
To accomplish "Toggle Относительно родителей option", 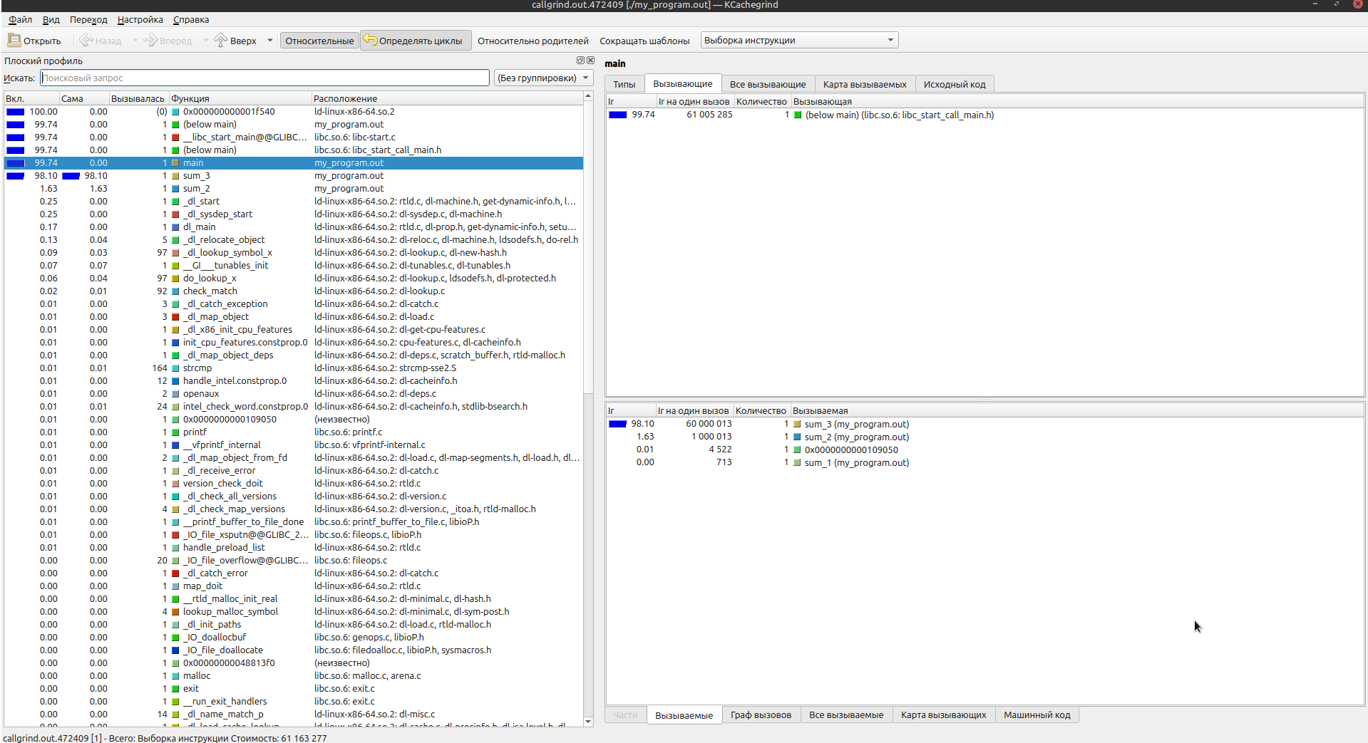I will coord(533,41).
